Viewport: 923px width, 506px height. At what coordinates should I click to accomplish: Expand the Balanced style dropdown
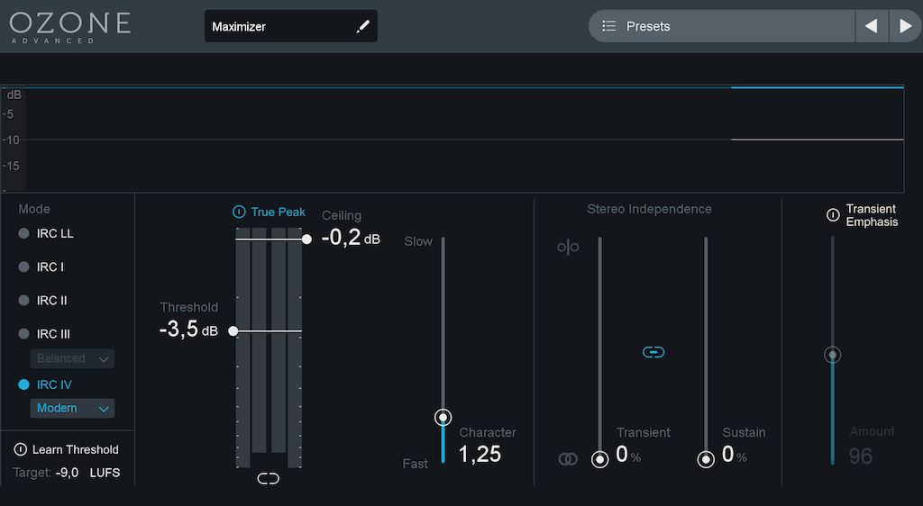tap(73, 358)
